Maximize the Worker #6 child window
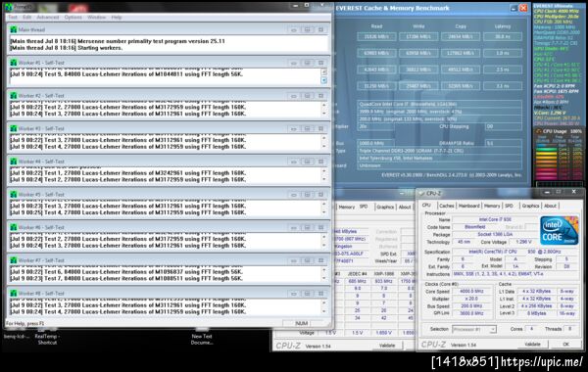This screenshot has height=372, width=588. pyautogui.click(x=307, y=227)
